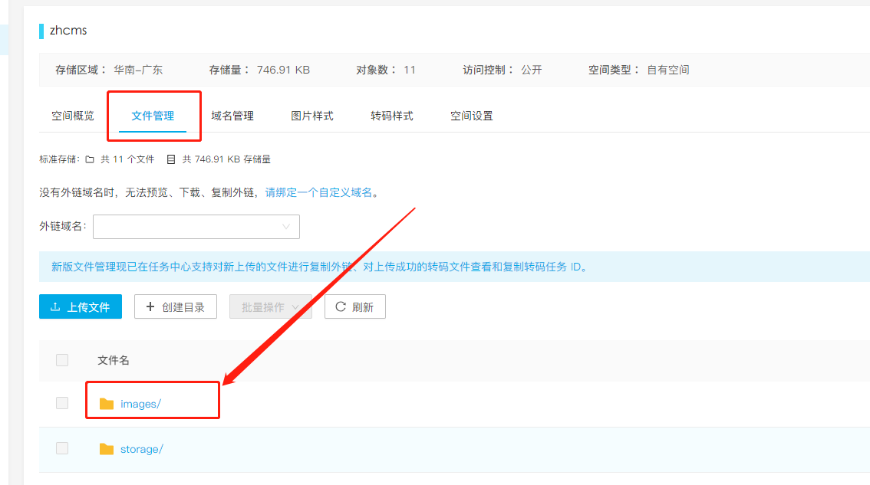
Task: Check the box for images/ folder
Action: tap(62, 404)
